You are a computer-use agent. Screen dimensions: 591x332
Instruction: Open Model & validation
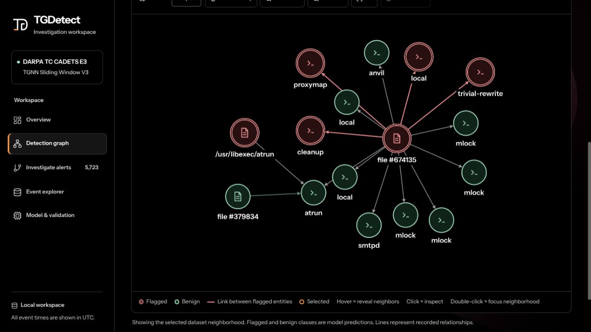click(x=57, y=216)
